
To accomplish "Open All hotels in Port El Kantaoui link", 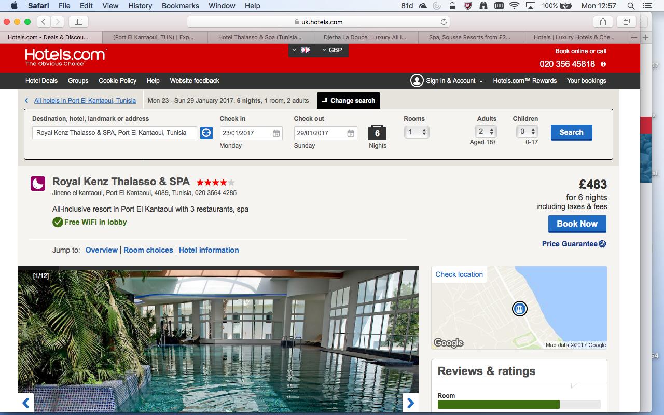I will click(85, 101).
